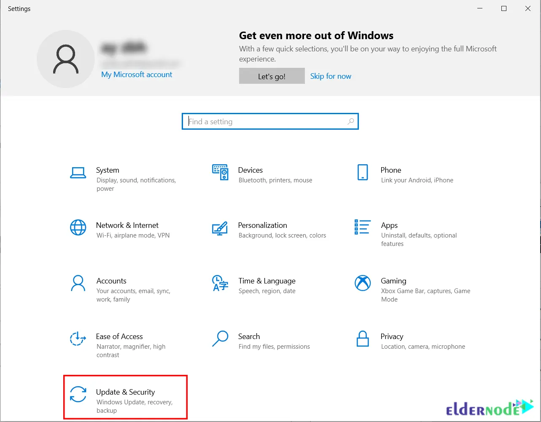Click 'Bluetooth, printers, mouse' description
This screenshot has width=541, height=422.
275,180
